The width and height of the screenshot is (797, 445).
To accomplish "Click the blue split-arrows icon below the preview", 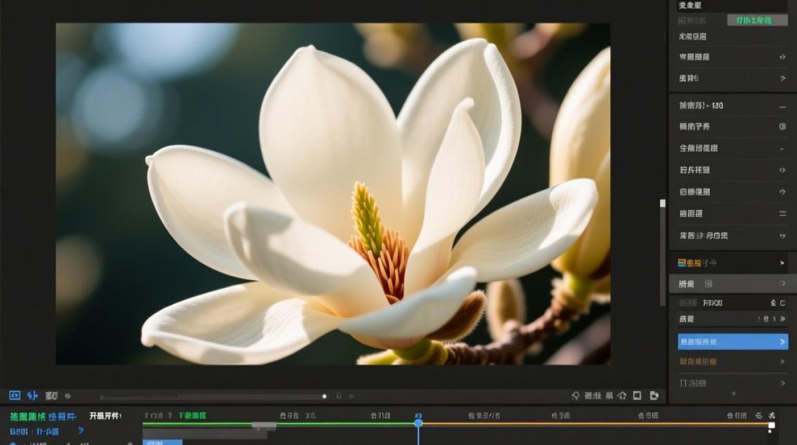I will (33, 395).
